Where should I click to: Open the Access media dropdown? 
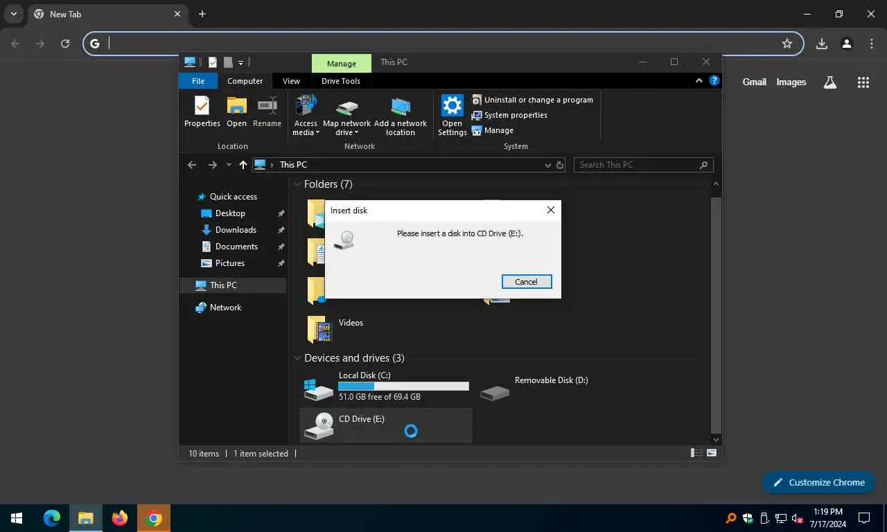tap(306, 116)
